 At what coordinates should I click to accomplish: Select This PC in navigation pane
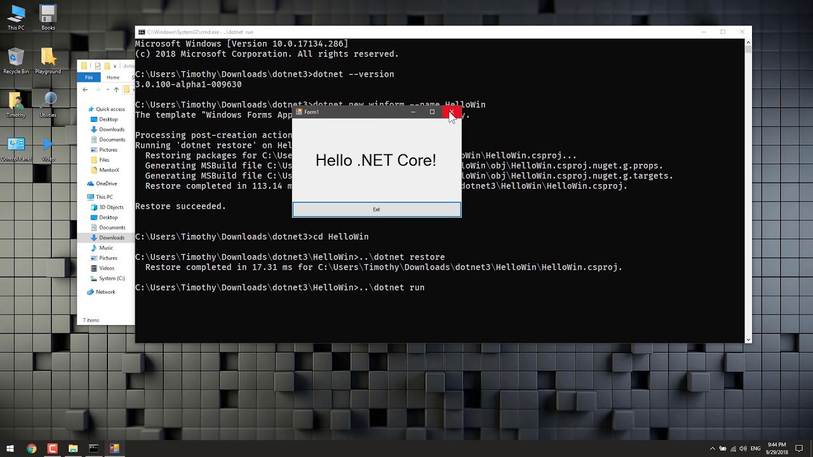click(x=100, y=197)
